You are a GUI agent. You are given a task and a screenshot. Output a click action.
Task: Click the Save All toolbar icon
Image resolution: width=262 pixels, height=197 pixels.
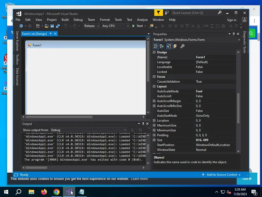[x=58, y=26]
